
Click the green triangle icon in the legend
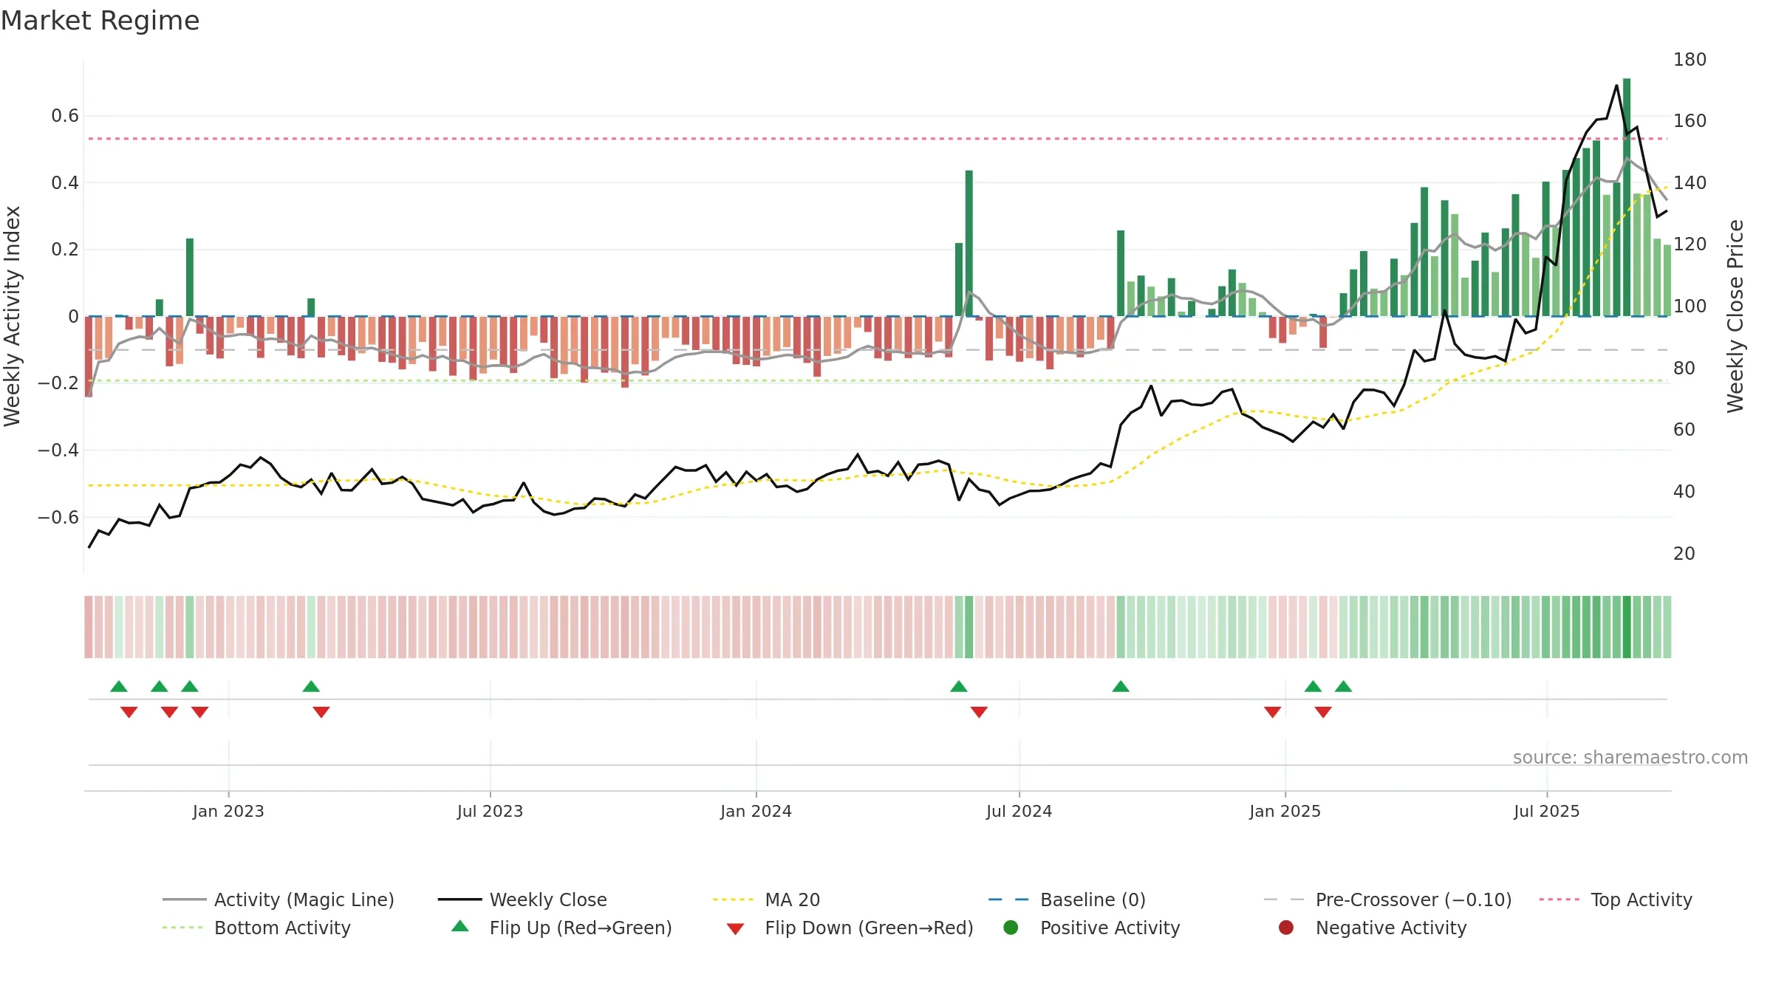[460, 926]
